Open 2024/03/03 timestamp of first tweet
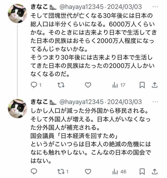This screenshot has width=167, height=178. pos(125,7)
